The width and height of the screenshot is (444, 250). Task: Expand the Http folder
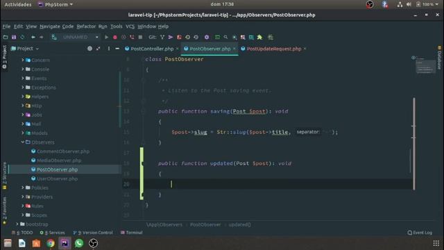[x=23, y=106]
